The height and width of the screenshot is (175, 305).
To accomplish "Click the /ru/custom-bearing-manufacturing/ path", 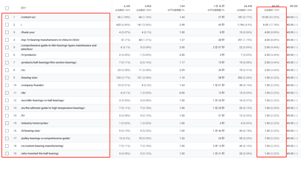I will click(42, 146).
